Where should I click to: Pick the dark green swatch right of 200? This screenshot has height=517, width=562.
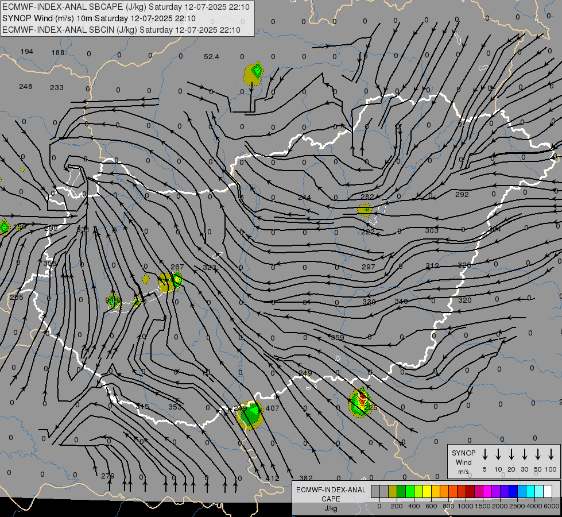click(401, 491)
